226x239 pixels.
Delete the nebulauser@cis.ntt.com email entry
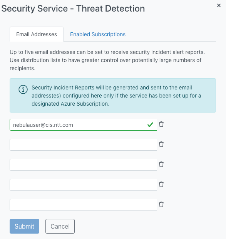point(161,124)
